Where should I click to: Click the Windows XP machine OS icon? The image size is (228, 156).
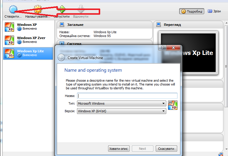(x=9, y=27)
